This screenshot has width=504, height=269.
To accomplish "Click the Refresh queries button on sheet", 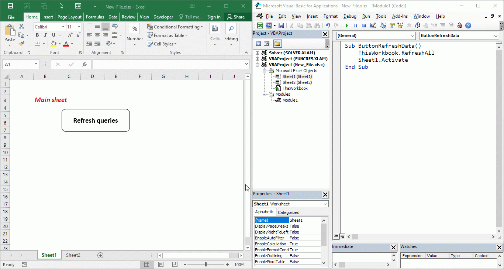I will (x=96, y=120).
